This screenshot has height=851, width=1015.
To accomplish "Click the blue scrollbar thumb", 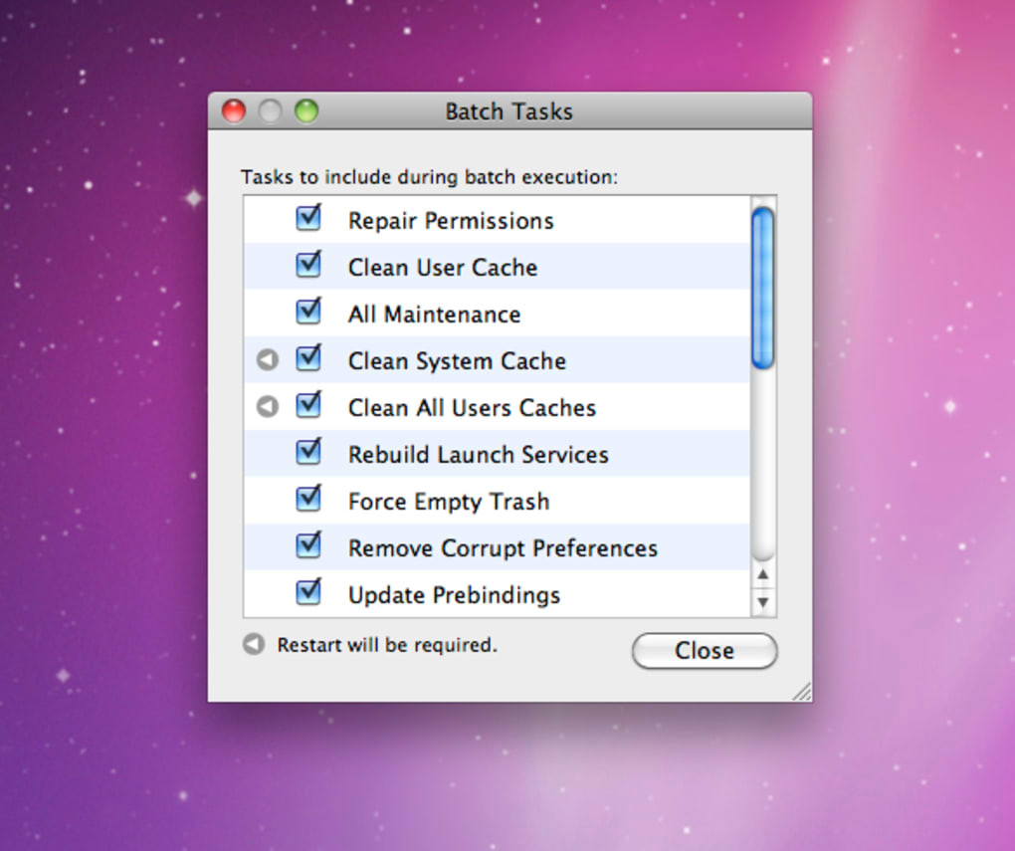I will [x=763, y=289].
